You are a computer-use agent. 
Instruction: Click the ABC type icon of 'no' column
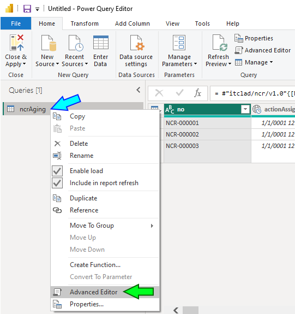pos(170,110)
